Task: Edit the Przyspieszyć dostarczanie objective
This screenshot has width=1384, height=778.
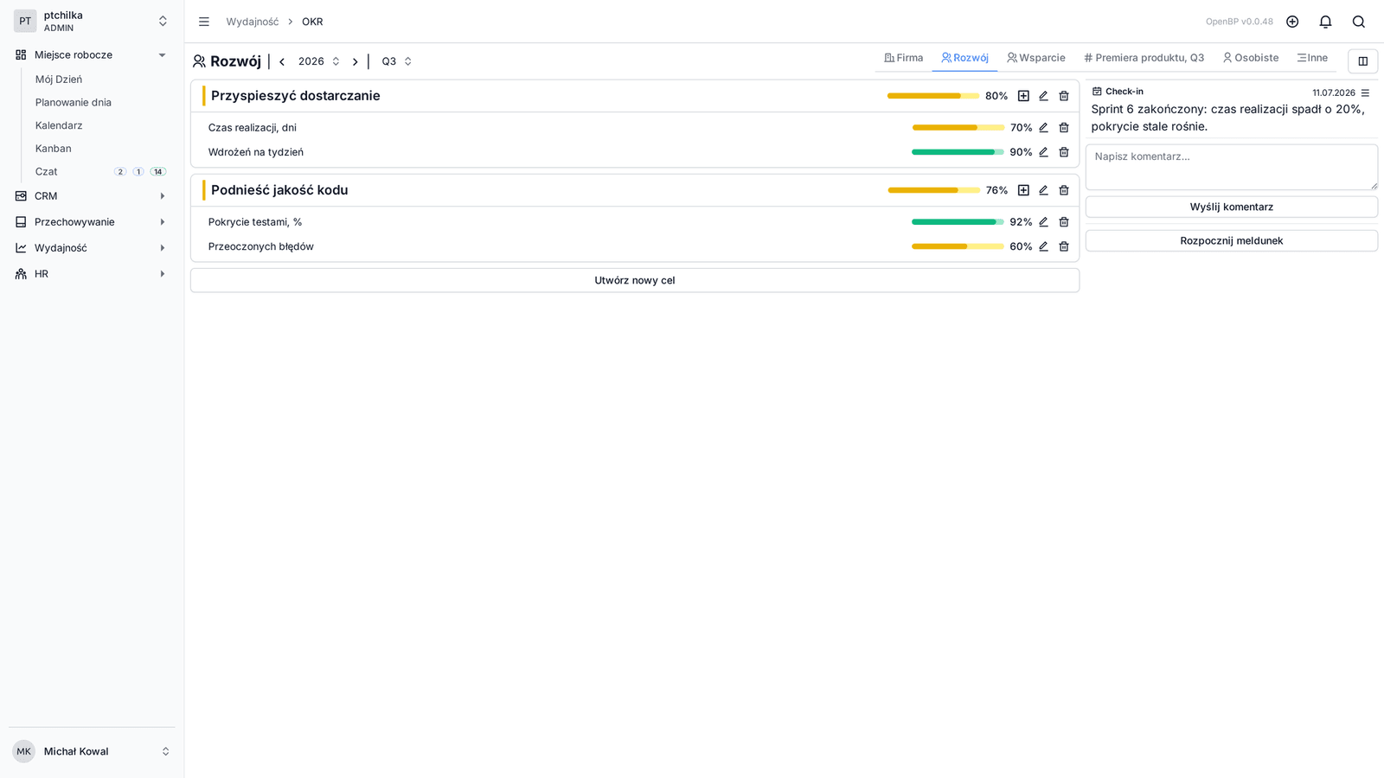Action: point(1043,96)
